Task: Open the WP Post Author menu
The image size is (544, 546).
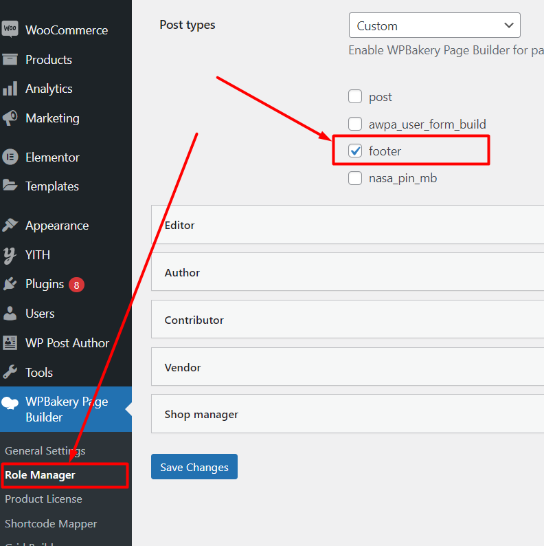Action: pos(66,343)
